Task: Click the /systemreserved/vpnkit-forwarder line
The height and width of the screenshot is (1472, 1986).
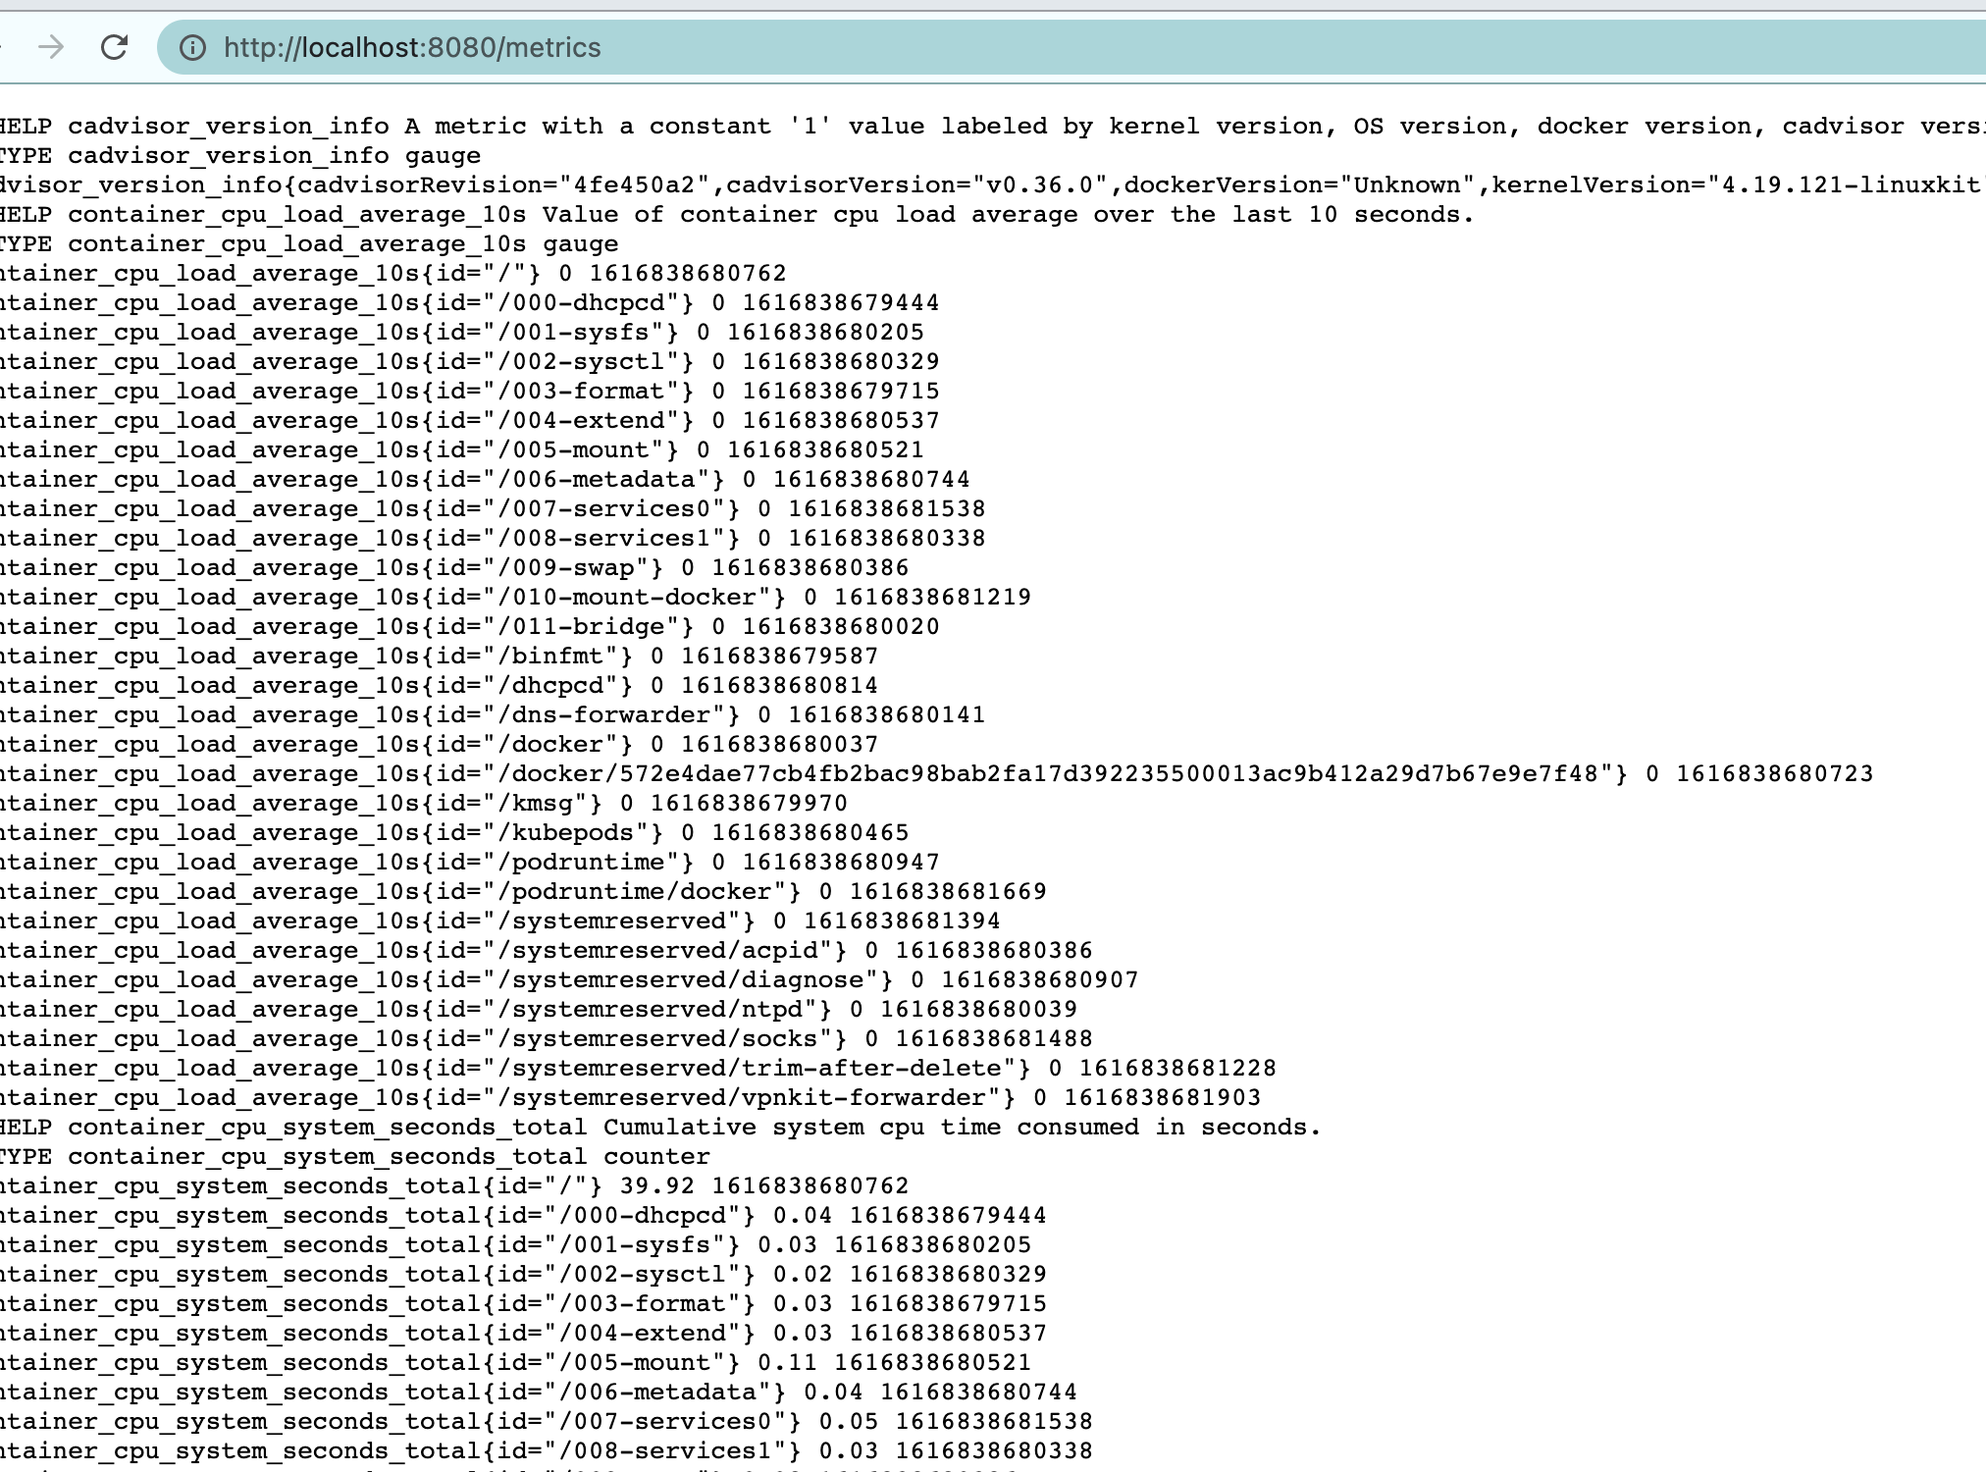Action: point(628,1097)
